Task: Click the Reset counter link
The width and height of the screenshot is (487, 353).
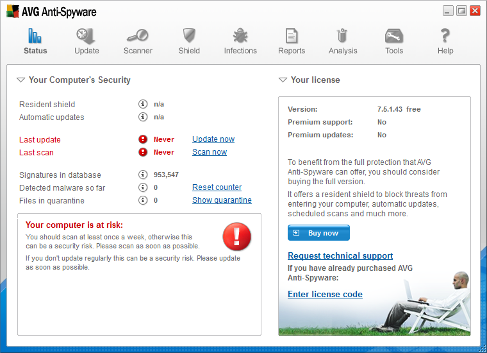Action: pos(217,187)
